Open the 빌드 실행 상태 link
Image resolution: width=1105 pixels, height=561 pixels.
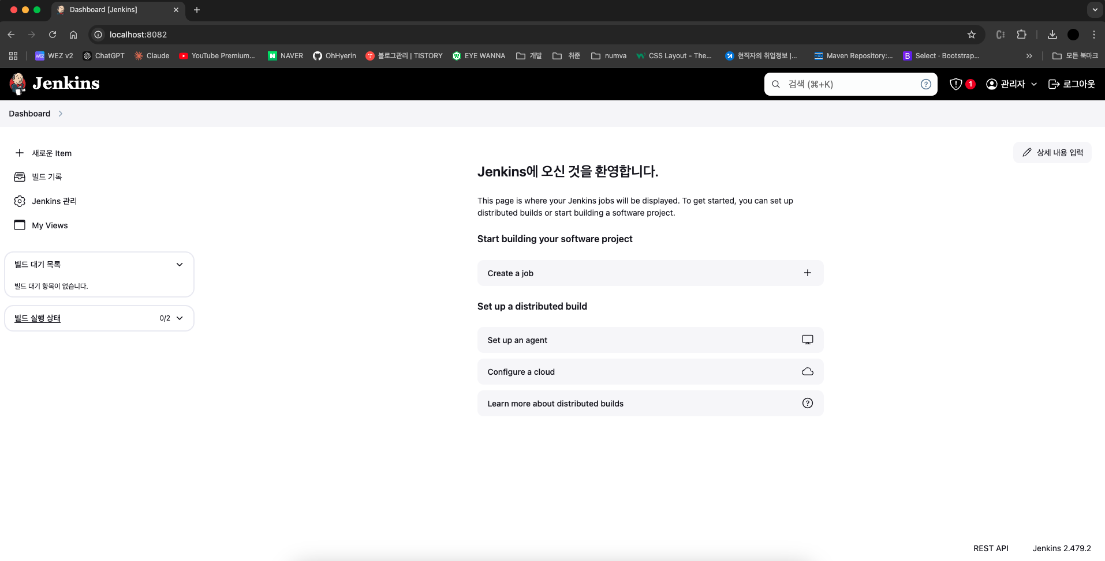coord(38,318)
